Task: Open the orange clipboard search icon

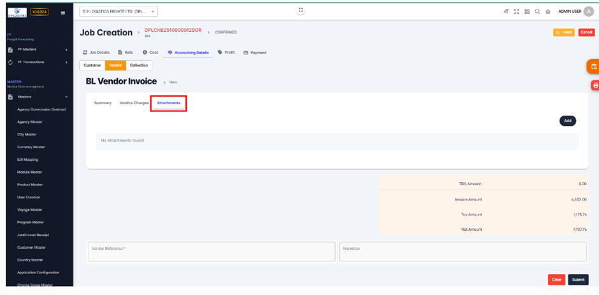Action: click(593, 66)
